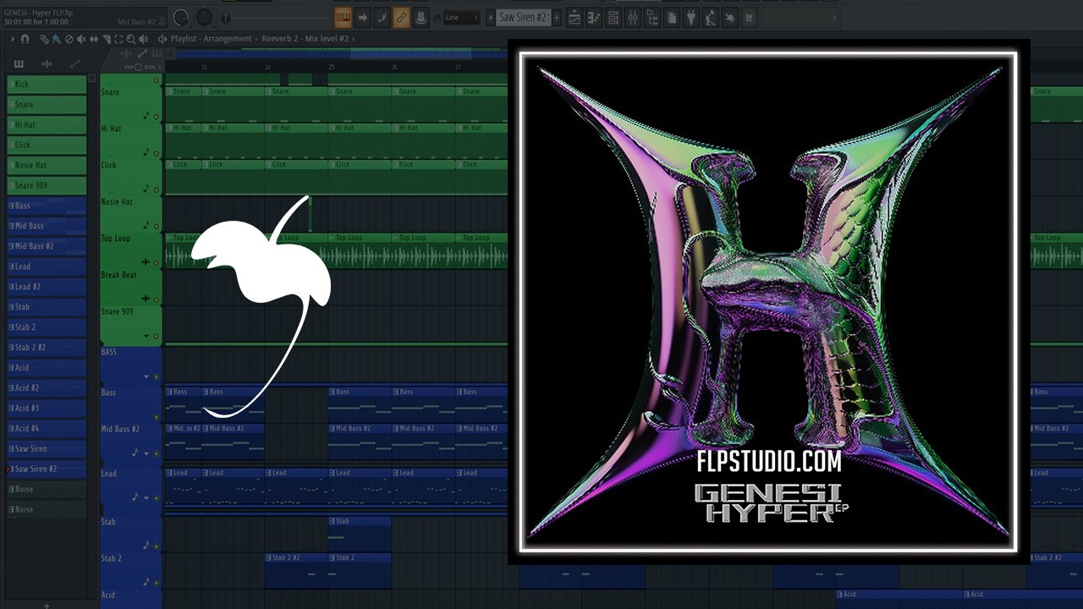Screen dimensions: 1083x609
Task: Select the Acid #3 pattern in picker
Action: [47, 409]
